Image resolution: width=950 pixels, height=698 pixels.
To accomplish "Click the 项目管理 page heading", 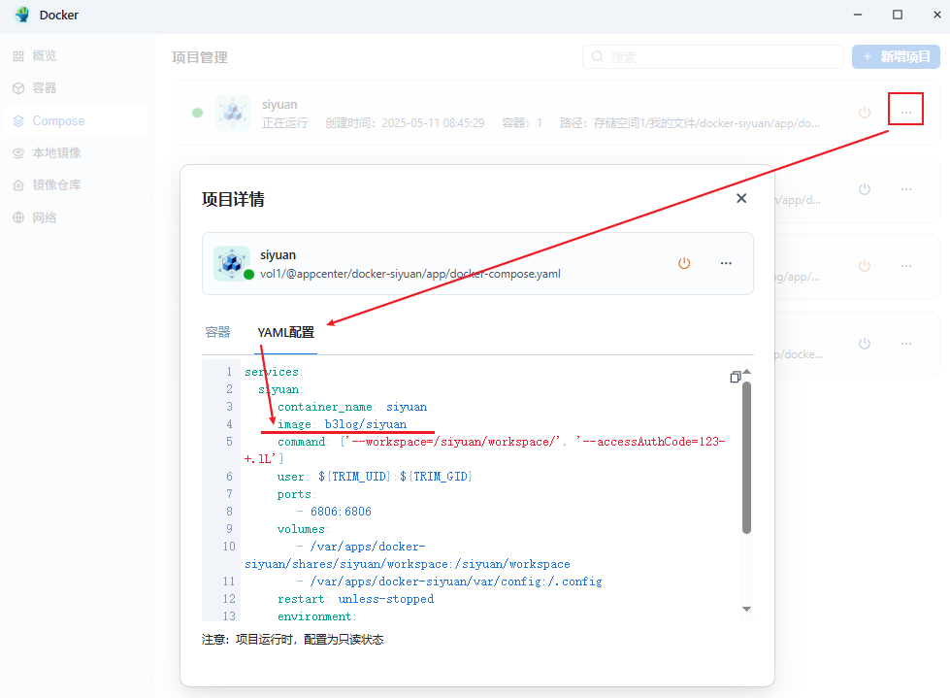I will [x=200, y=57].
